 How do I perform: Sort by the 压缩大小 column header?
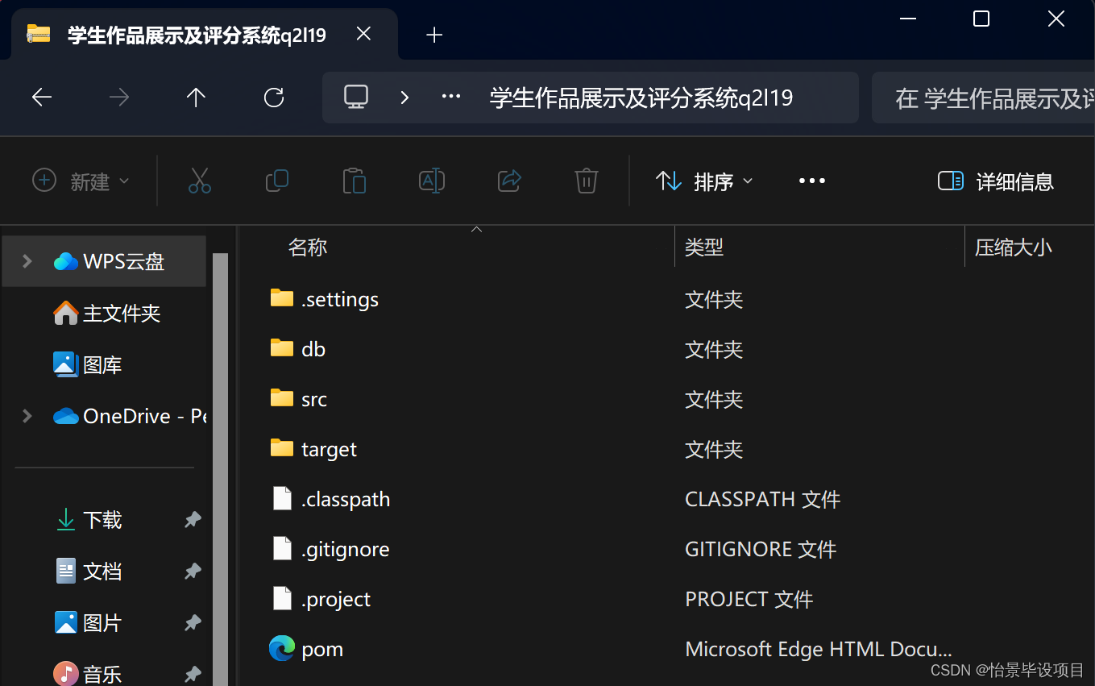(1013, 247)
